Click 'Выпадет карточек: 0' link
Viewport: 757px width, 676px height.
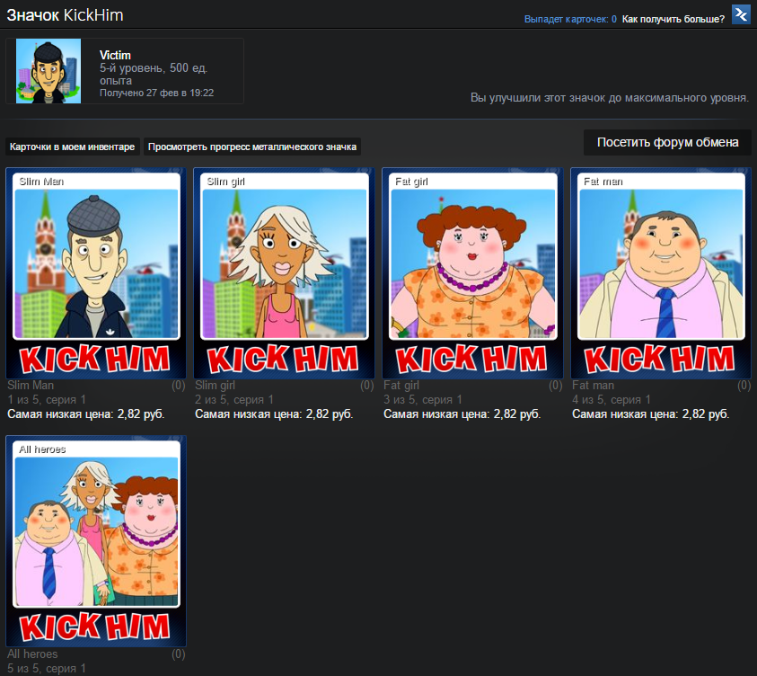[570, 19]
